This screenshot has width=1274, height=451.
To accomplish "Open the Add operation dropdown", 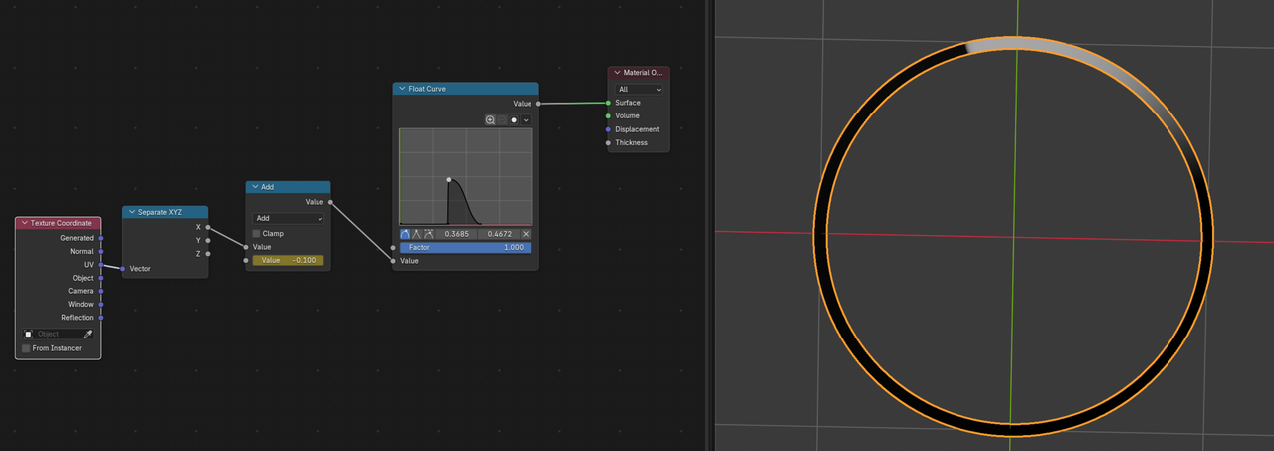I will pos(288,218).
